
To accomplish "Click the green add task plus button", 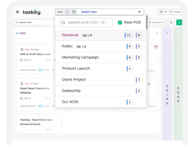I will 179,22.
